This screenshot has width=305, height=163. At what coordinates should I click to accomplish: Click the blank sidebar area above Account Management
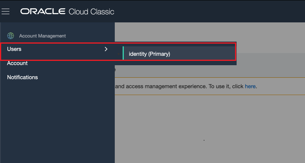(x=57, y=27)
